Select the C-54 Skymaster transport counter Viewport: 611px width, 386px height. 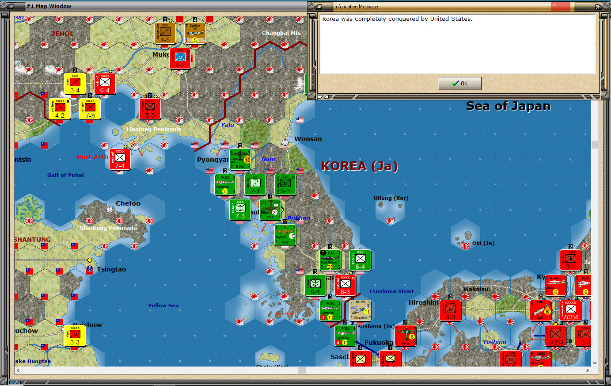270,210
